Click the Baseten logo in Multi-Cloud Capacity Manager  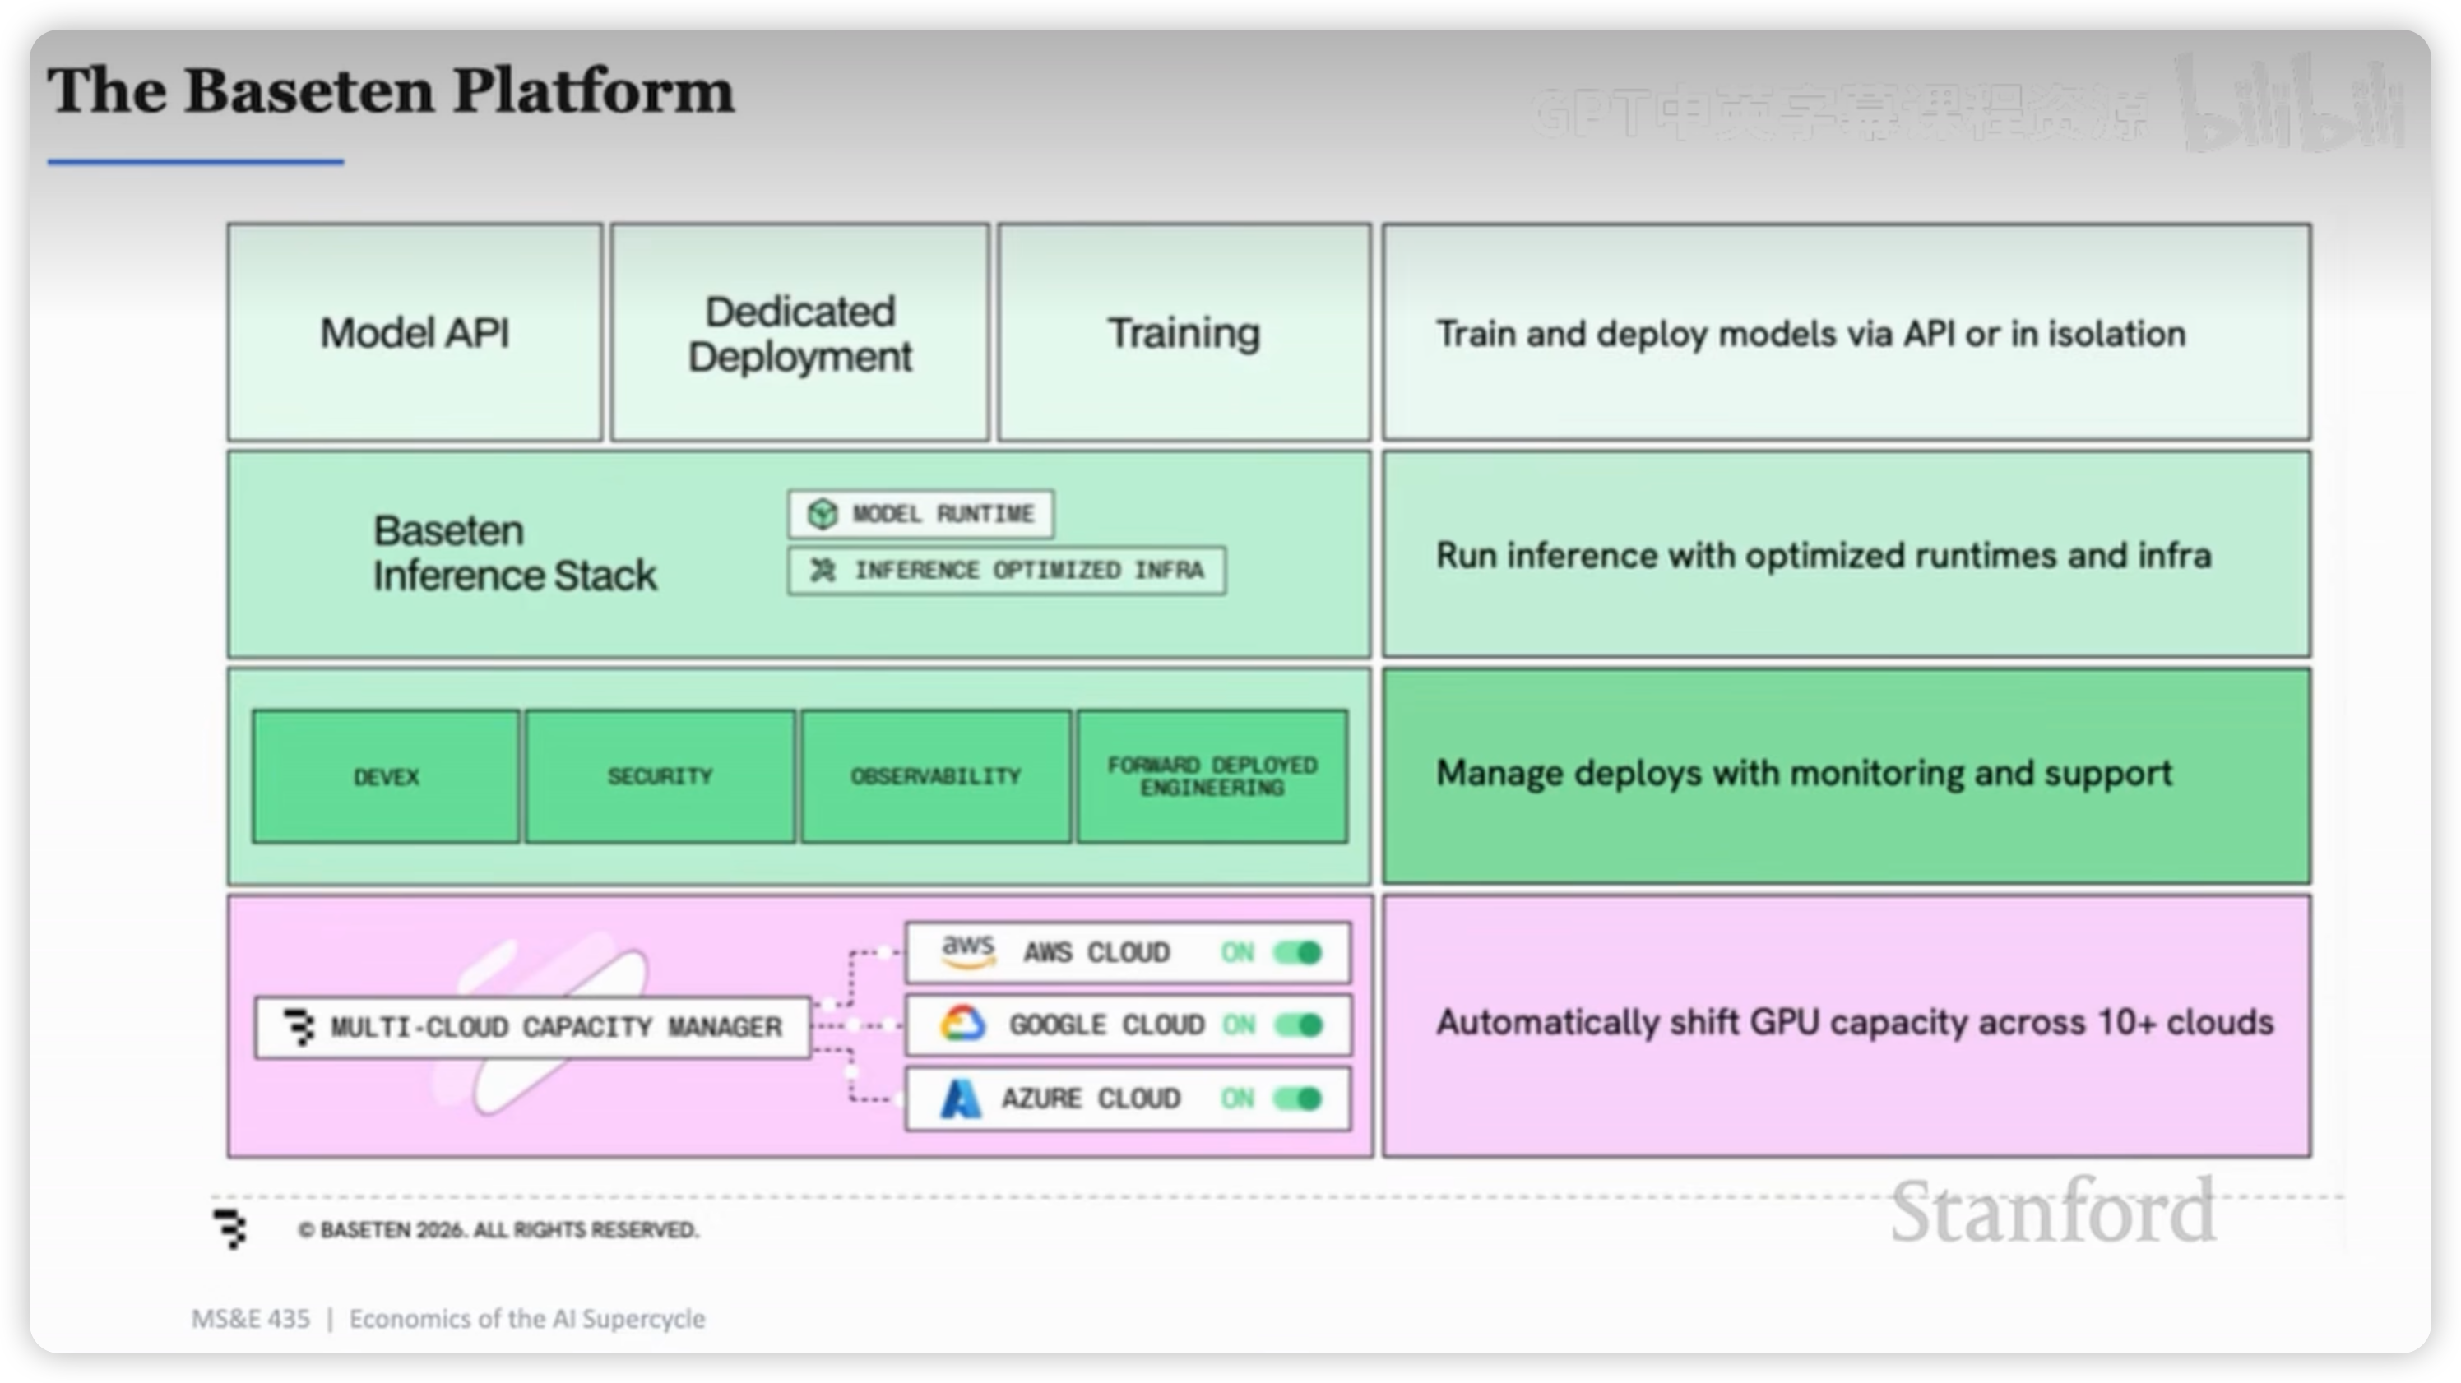[x=300, y=1027]
